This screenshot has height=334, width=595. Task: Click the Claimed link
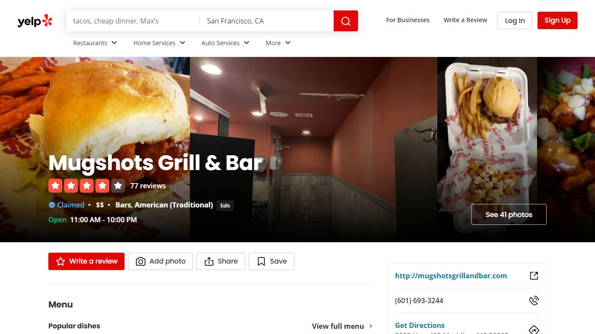pyautogui.click(x=71, y=205)
